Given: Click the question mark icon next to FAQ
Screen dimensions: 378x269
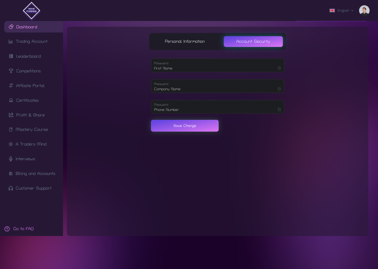Looking at the screenshot, I should click(7, 229).
